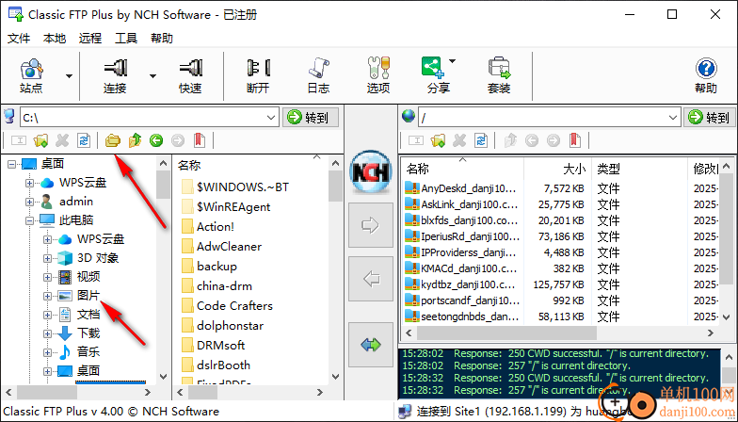Viewport: 738px width, 422px height.
Task: Open dropdown arrow above 分享
Action: pos(452,61)
